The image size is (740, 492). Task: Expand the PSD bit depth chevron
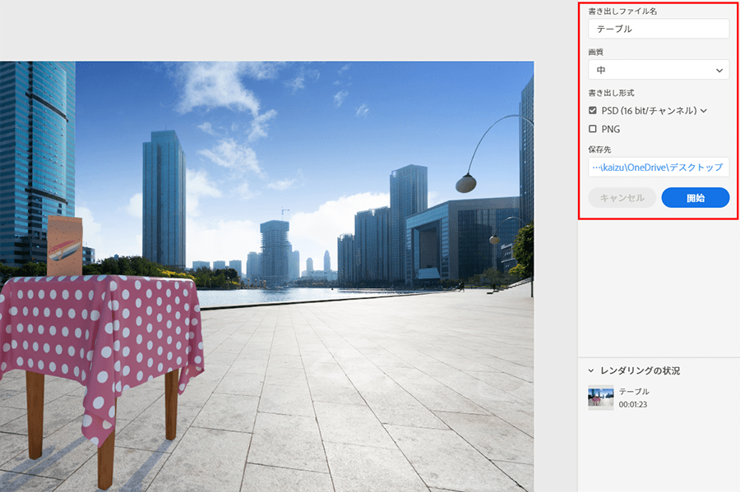pos(704,111)
